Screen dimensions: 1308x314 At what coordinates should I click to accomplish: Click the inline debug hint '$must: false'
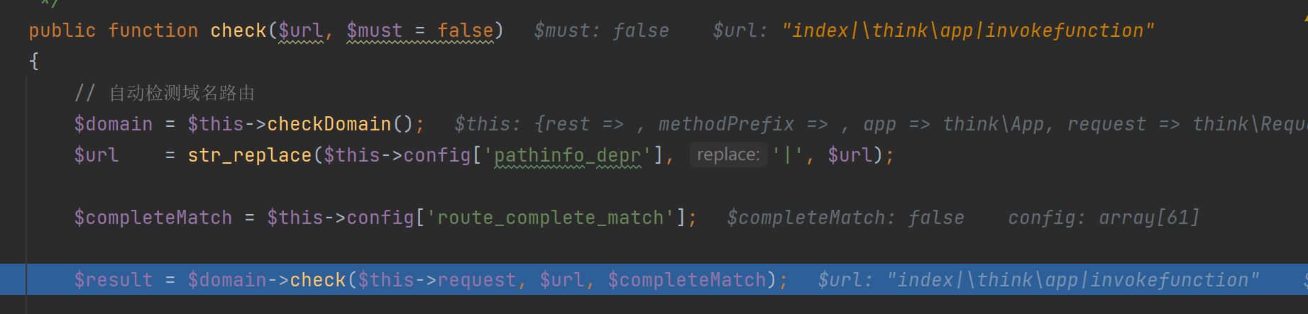[x=601, y=30]
